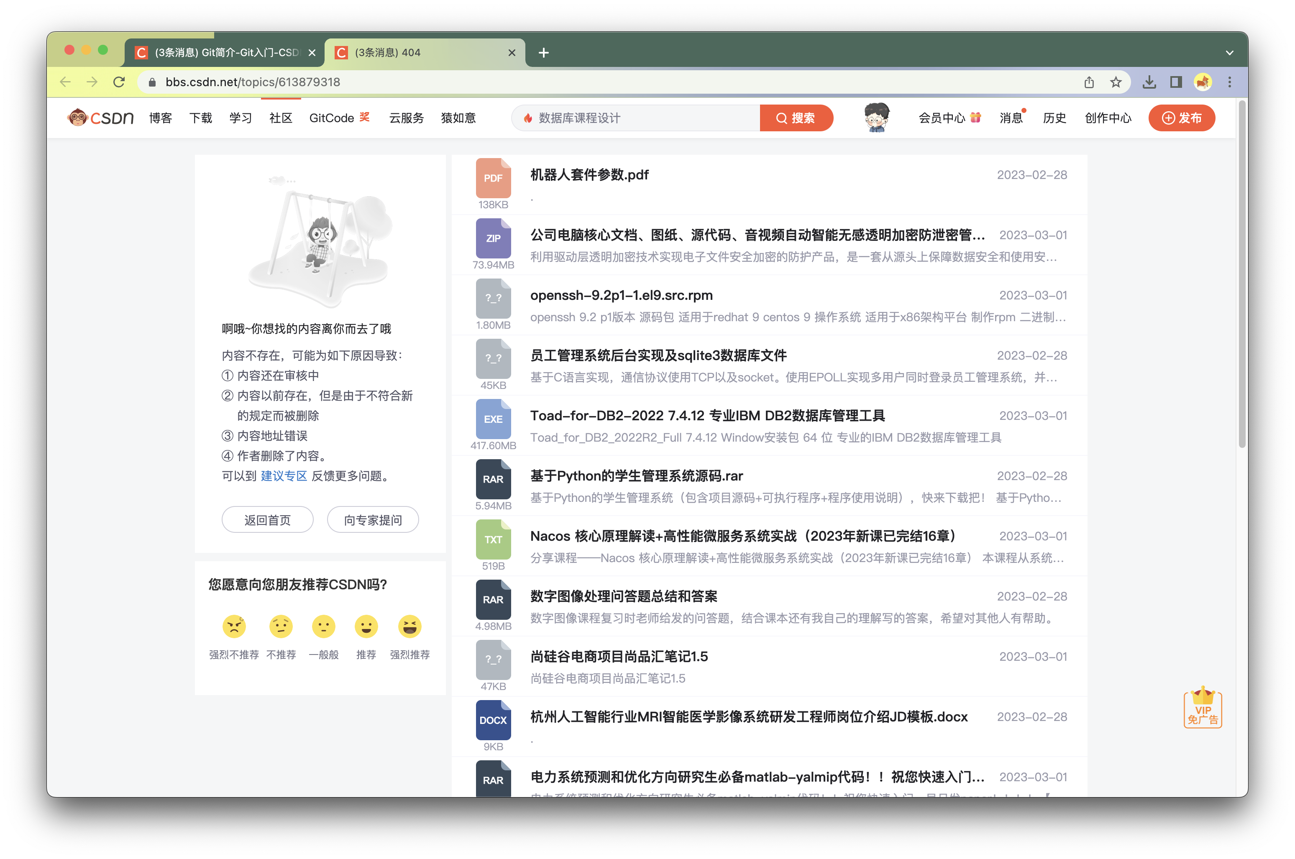Image resolution: width=1295 pixels, height=859 pixels.
Task: Bookmark page with the star icon
Action: click(x=1116, y=82)
